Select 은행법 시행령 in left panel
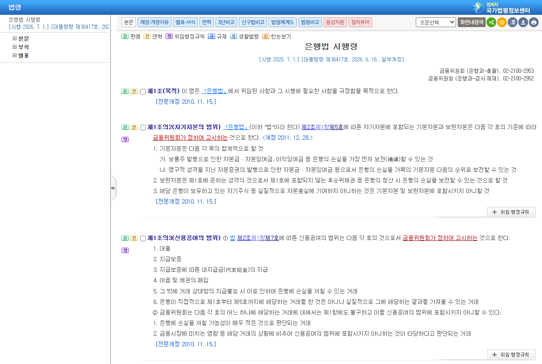The height and width of the screenshot is (364, 542). point(25,19)
